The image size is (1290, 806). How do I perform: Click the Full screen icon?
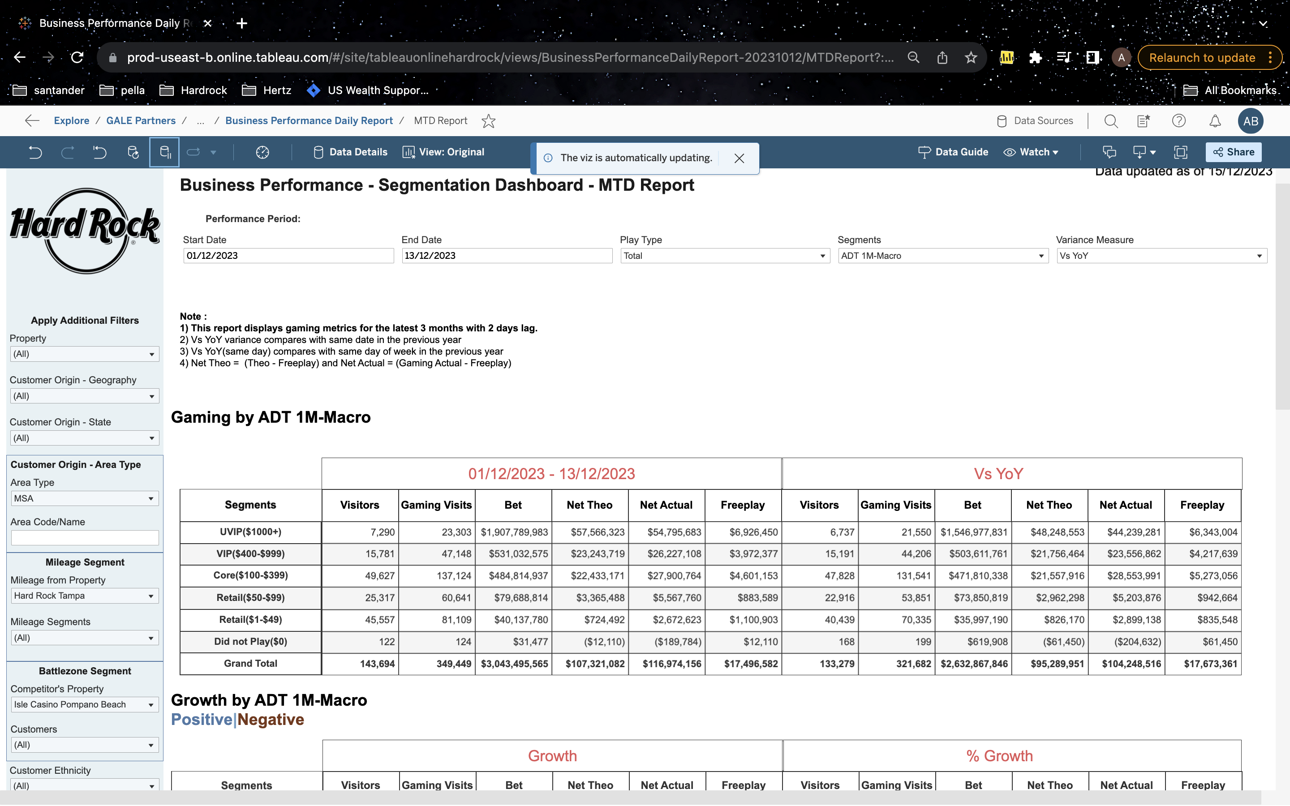[1181, 152]
